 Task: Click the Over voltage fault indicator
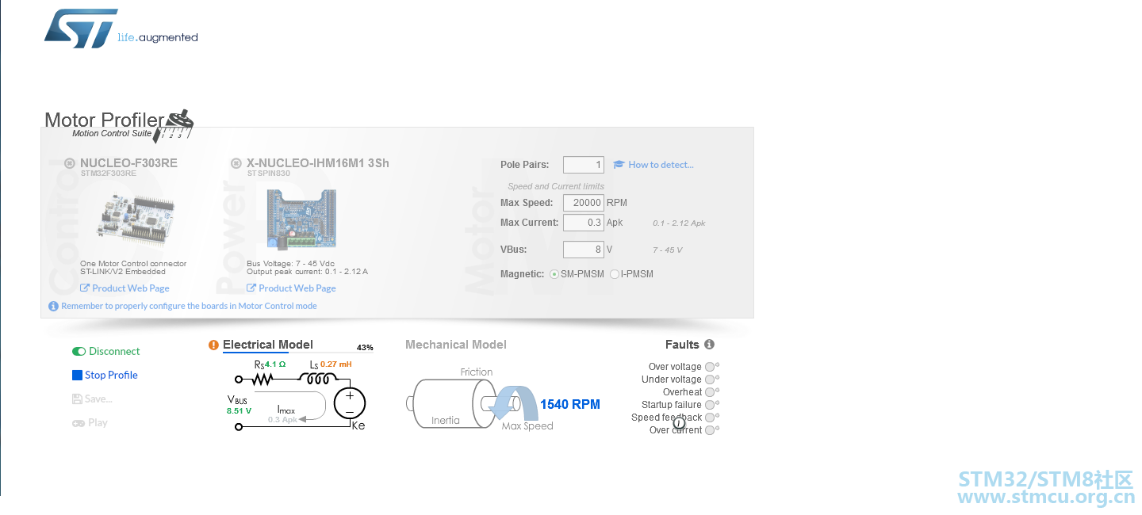[710, 367]
